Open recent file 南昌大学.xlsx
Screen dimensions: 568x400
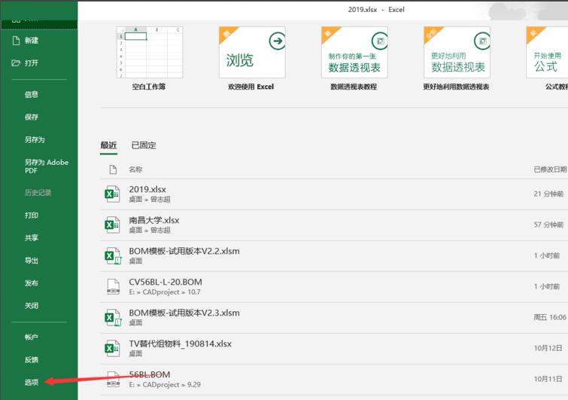coord(334,224)
